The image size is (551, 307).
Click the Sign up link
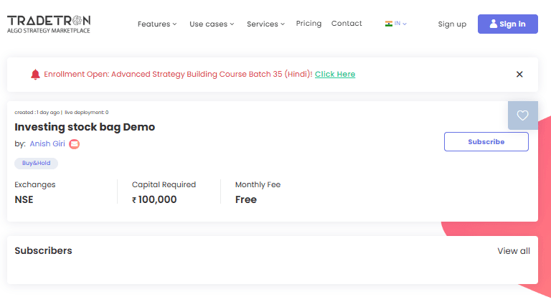(452, 24)
